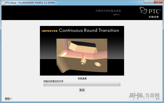Click the 安装进度 header label under PTC logo
Screen dimensions: 164x103
pyautogui.click(x=154, y=17)
